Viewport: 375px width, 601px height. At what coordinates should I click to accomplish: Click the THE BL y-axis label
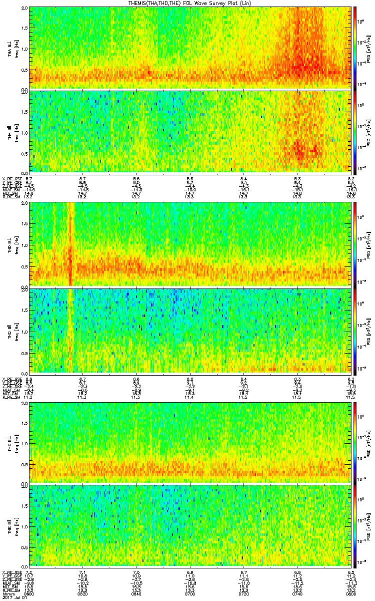10,442
